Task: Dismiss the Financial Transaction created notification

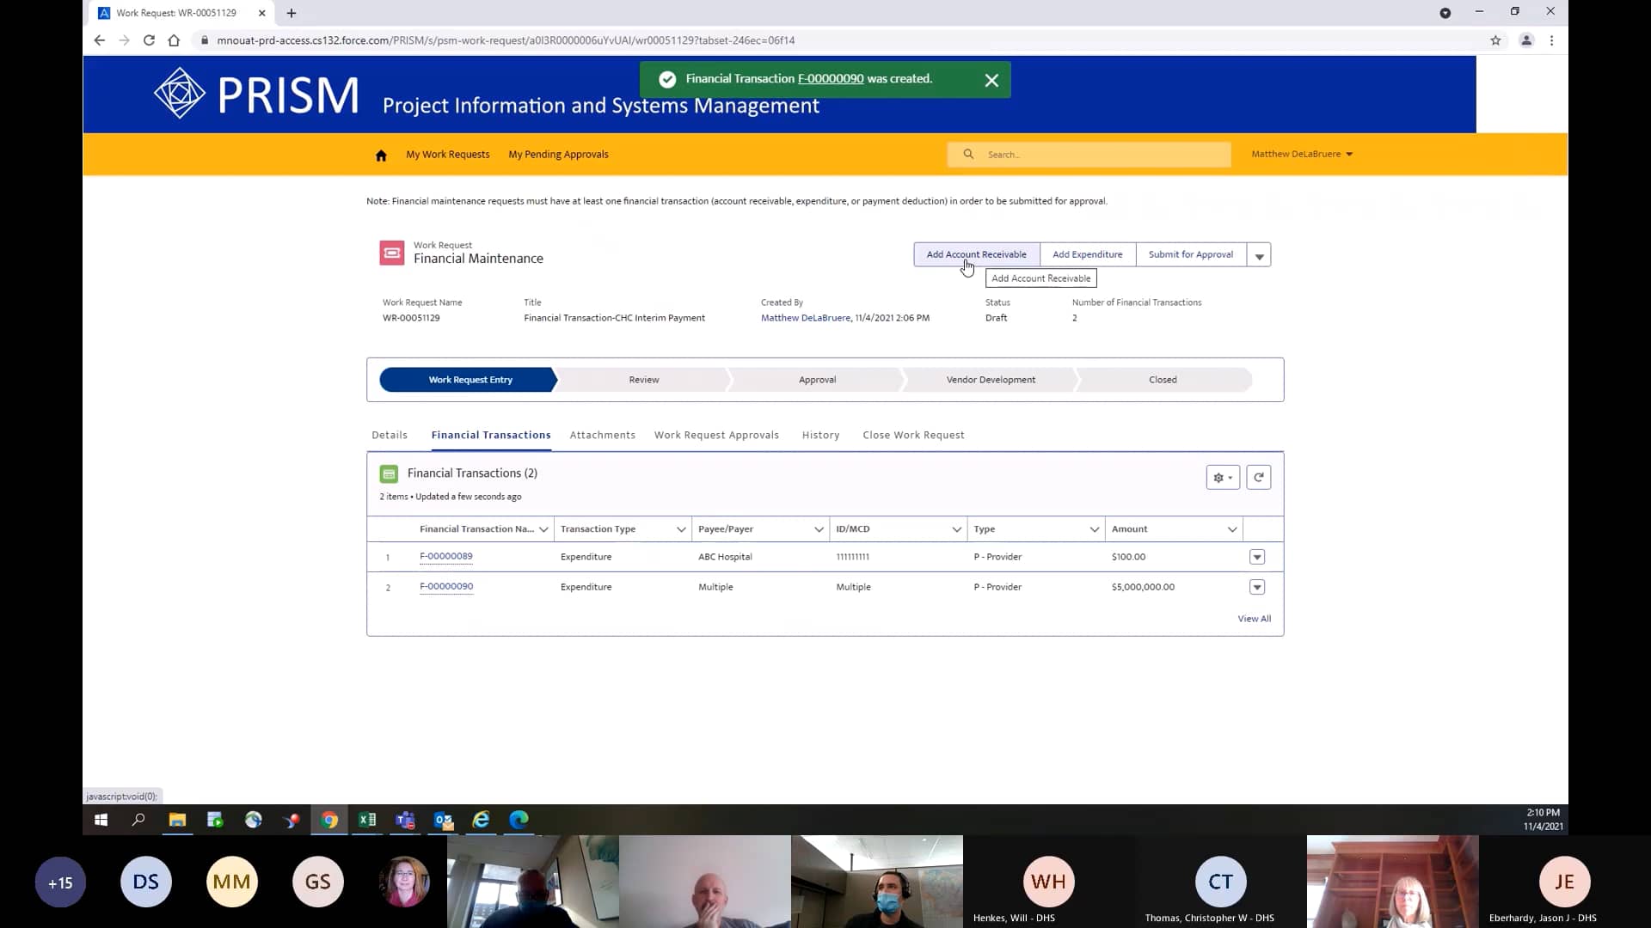Action: click(991, 79)
